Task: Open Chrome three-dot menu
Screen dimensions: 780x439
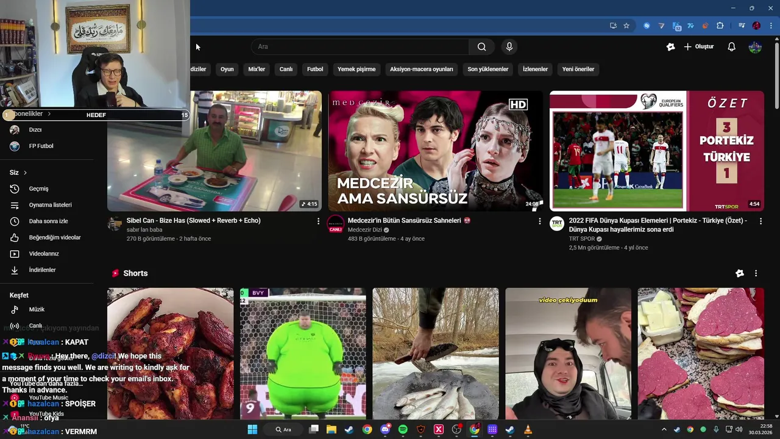Action: (x=771, y=26)
